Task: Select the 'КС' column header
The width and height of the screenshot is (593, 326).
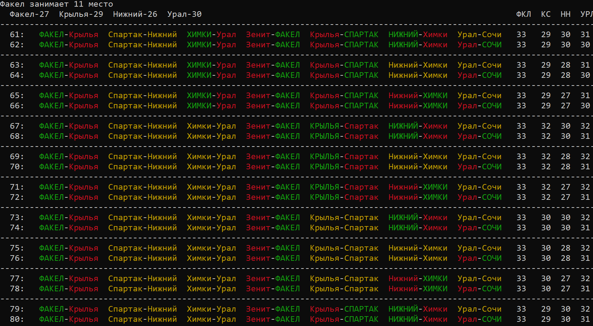Action: [x=546, y=14]
